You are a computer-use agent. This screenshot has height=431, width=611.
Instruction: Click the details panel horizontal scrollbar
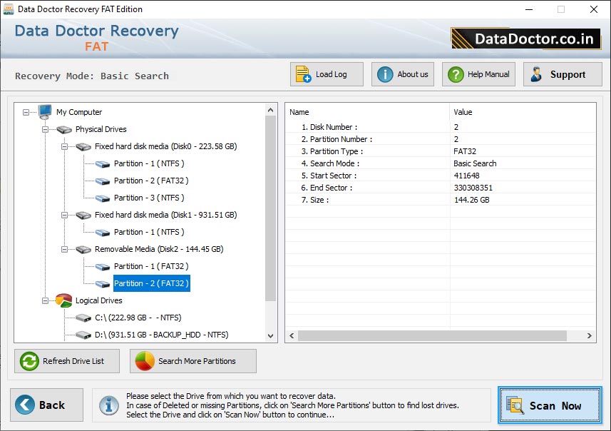(x=431, y=335)
